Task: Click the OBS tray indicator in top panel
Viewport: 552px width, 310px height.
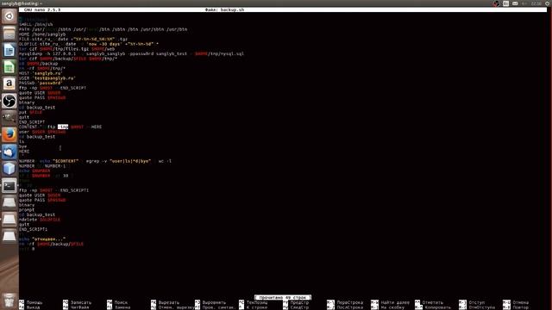Action: [497, 3]
